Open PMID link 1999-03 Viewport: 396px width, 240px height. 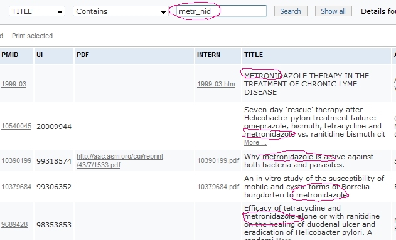[x=14, y=84]
